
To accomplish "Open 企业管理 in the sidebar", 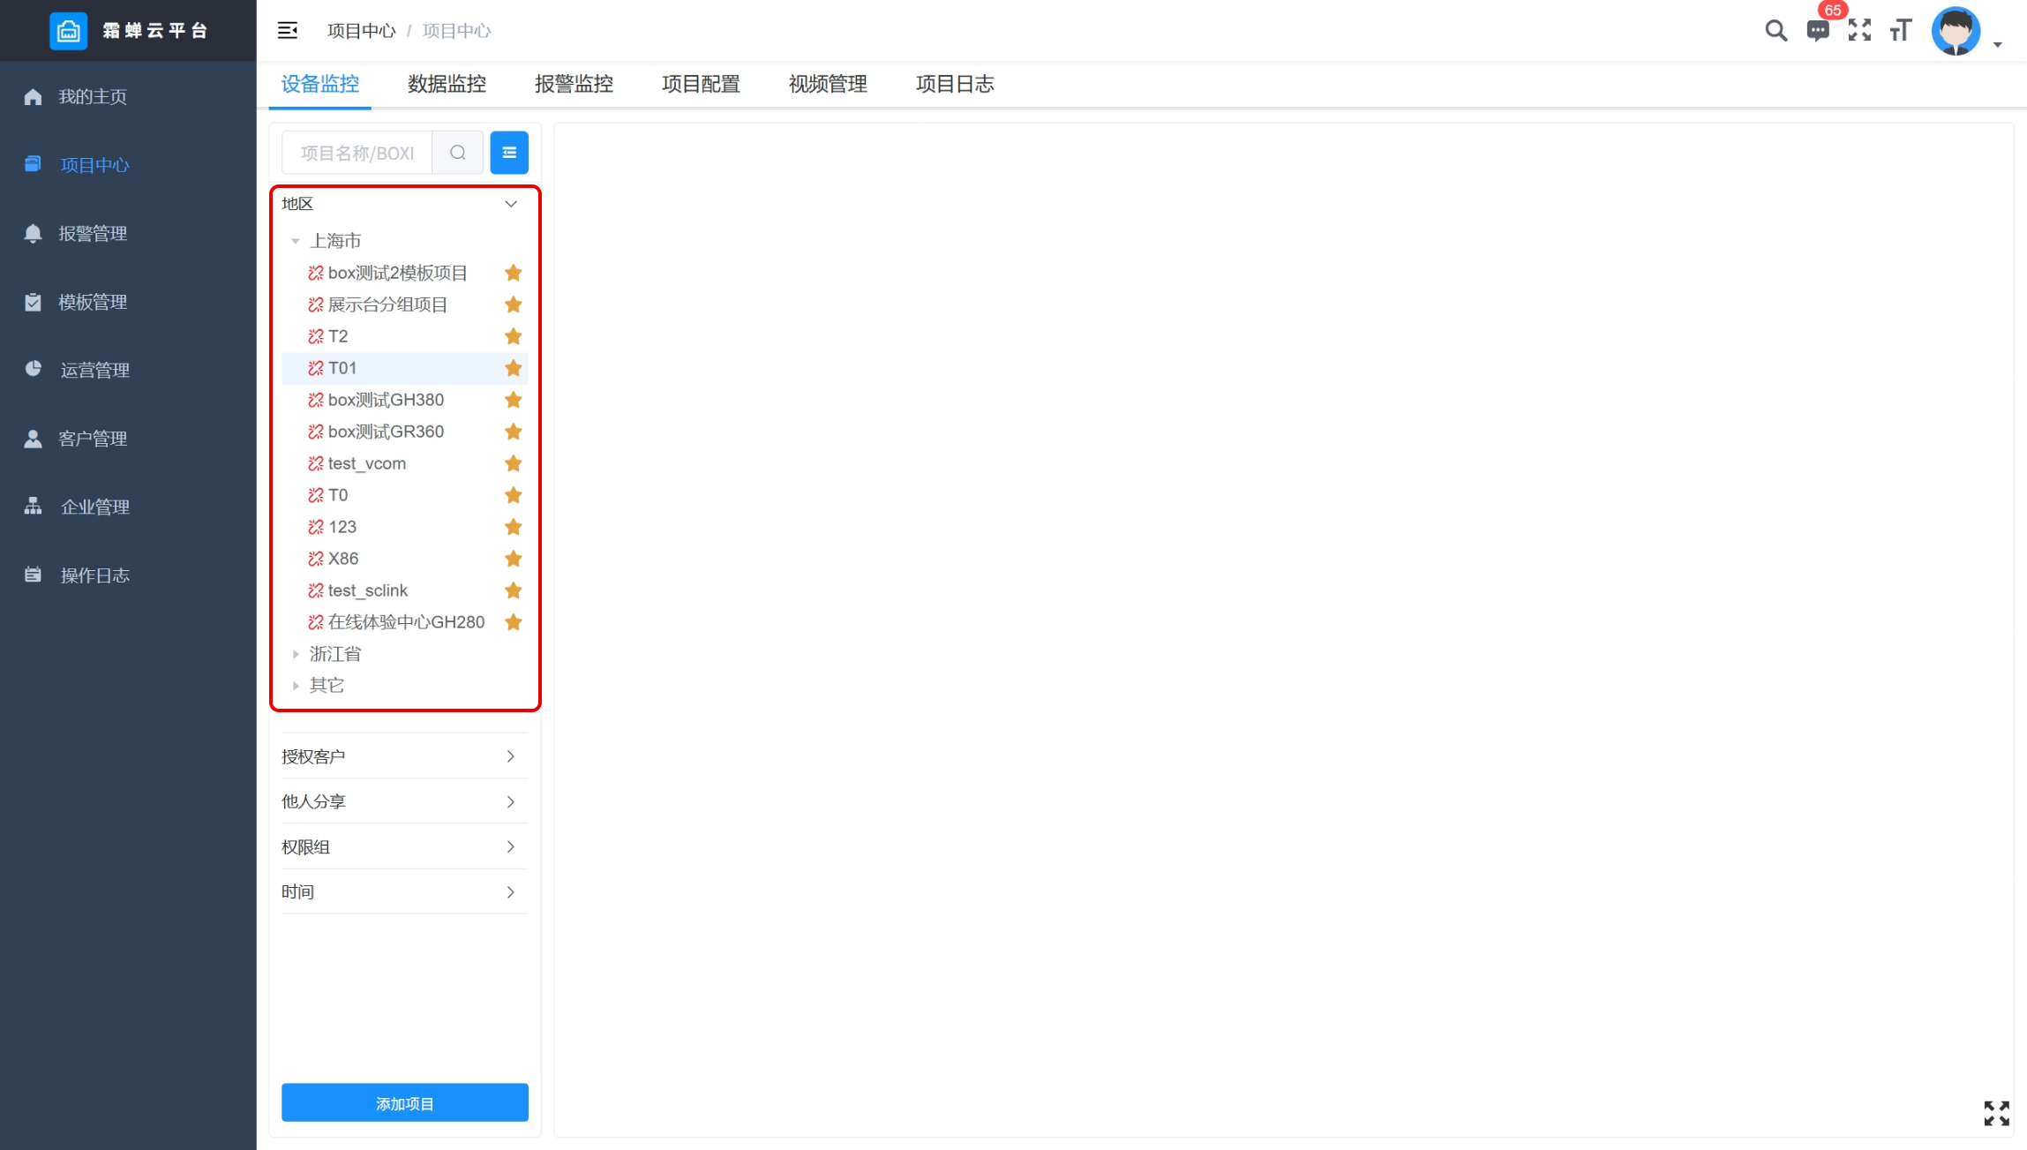I will (128, 507).
